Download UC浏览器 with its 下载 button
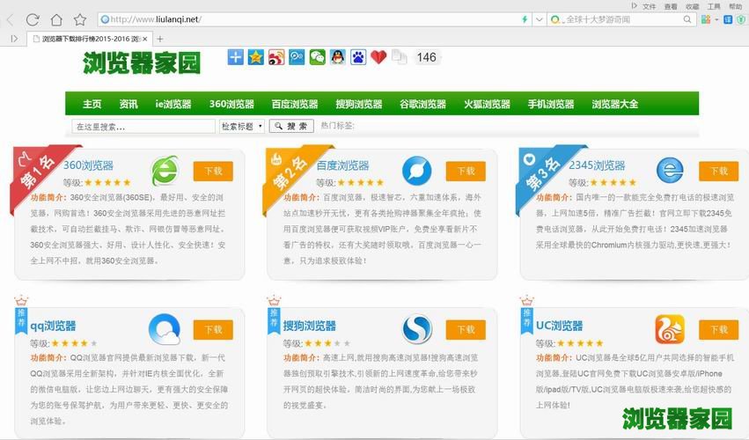749x440 pixels. (718, 330)
